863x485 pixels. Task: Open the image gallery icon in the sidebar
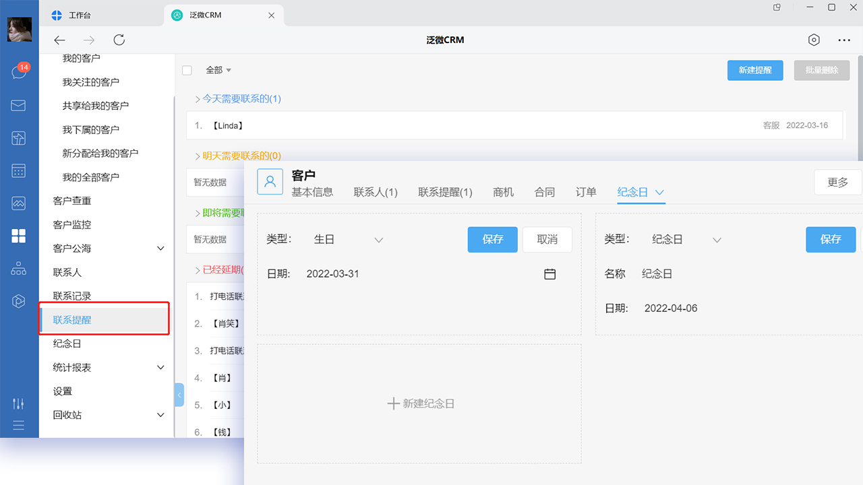coord(20,203)
